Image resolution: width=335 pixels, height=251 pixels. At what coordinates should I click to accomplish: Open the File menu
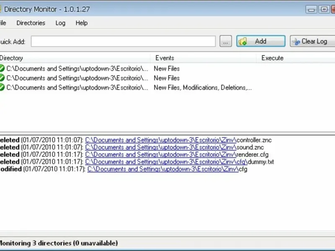click(3, 23)
